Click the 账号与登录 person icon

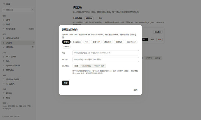pos(3,29)
